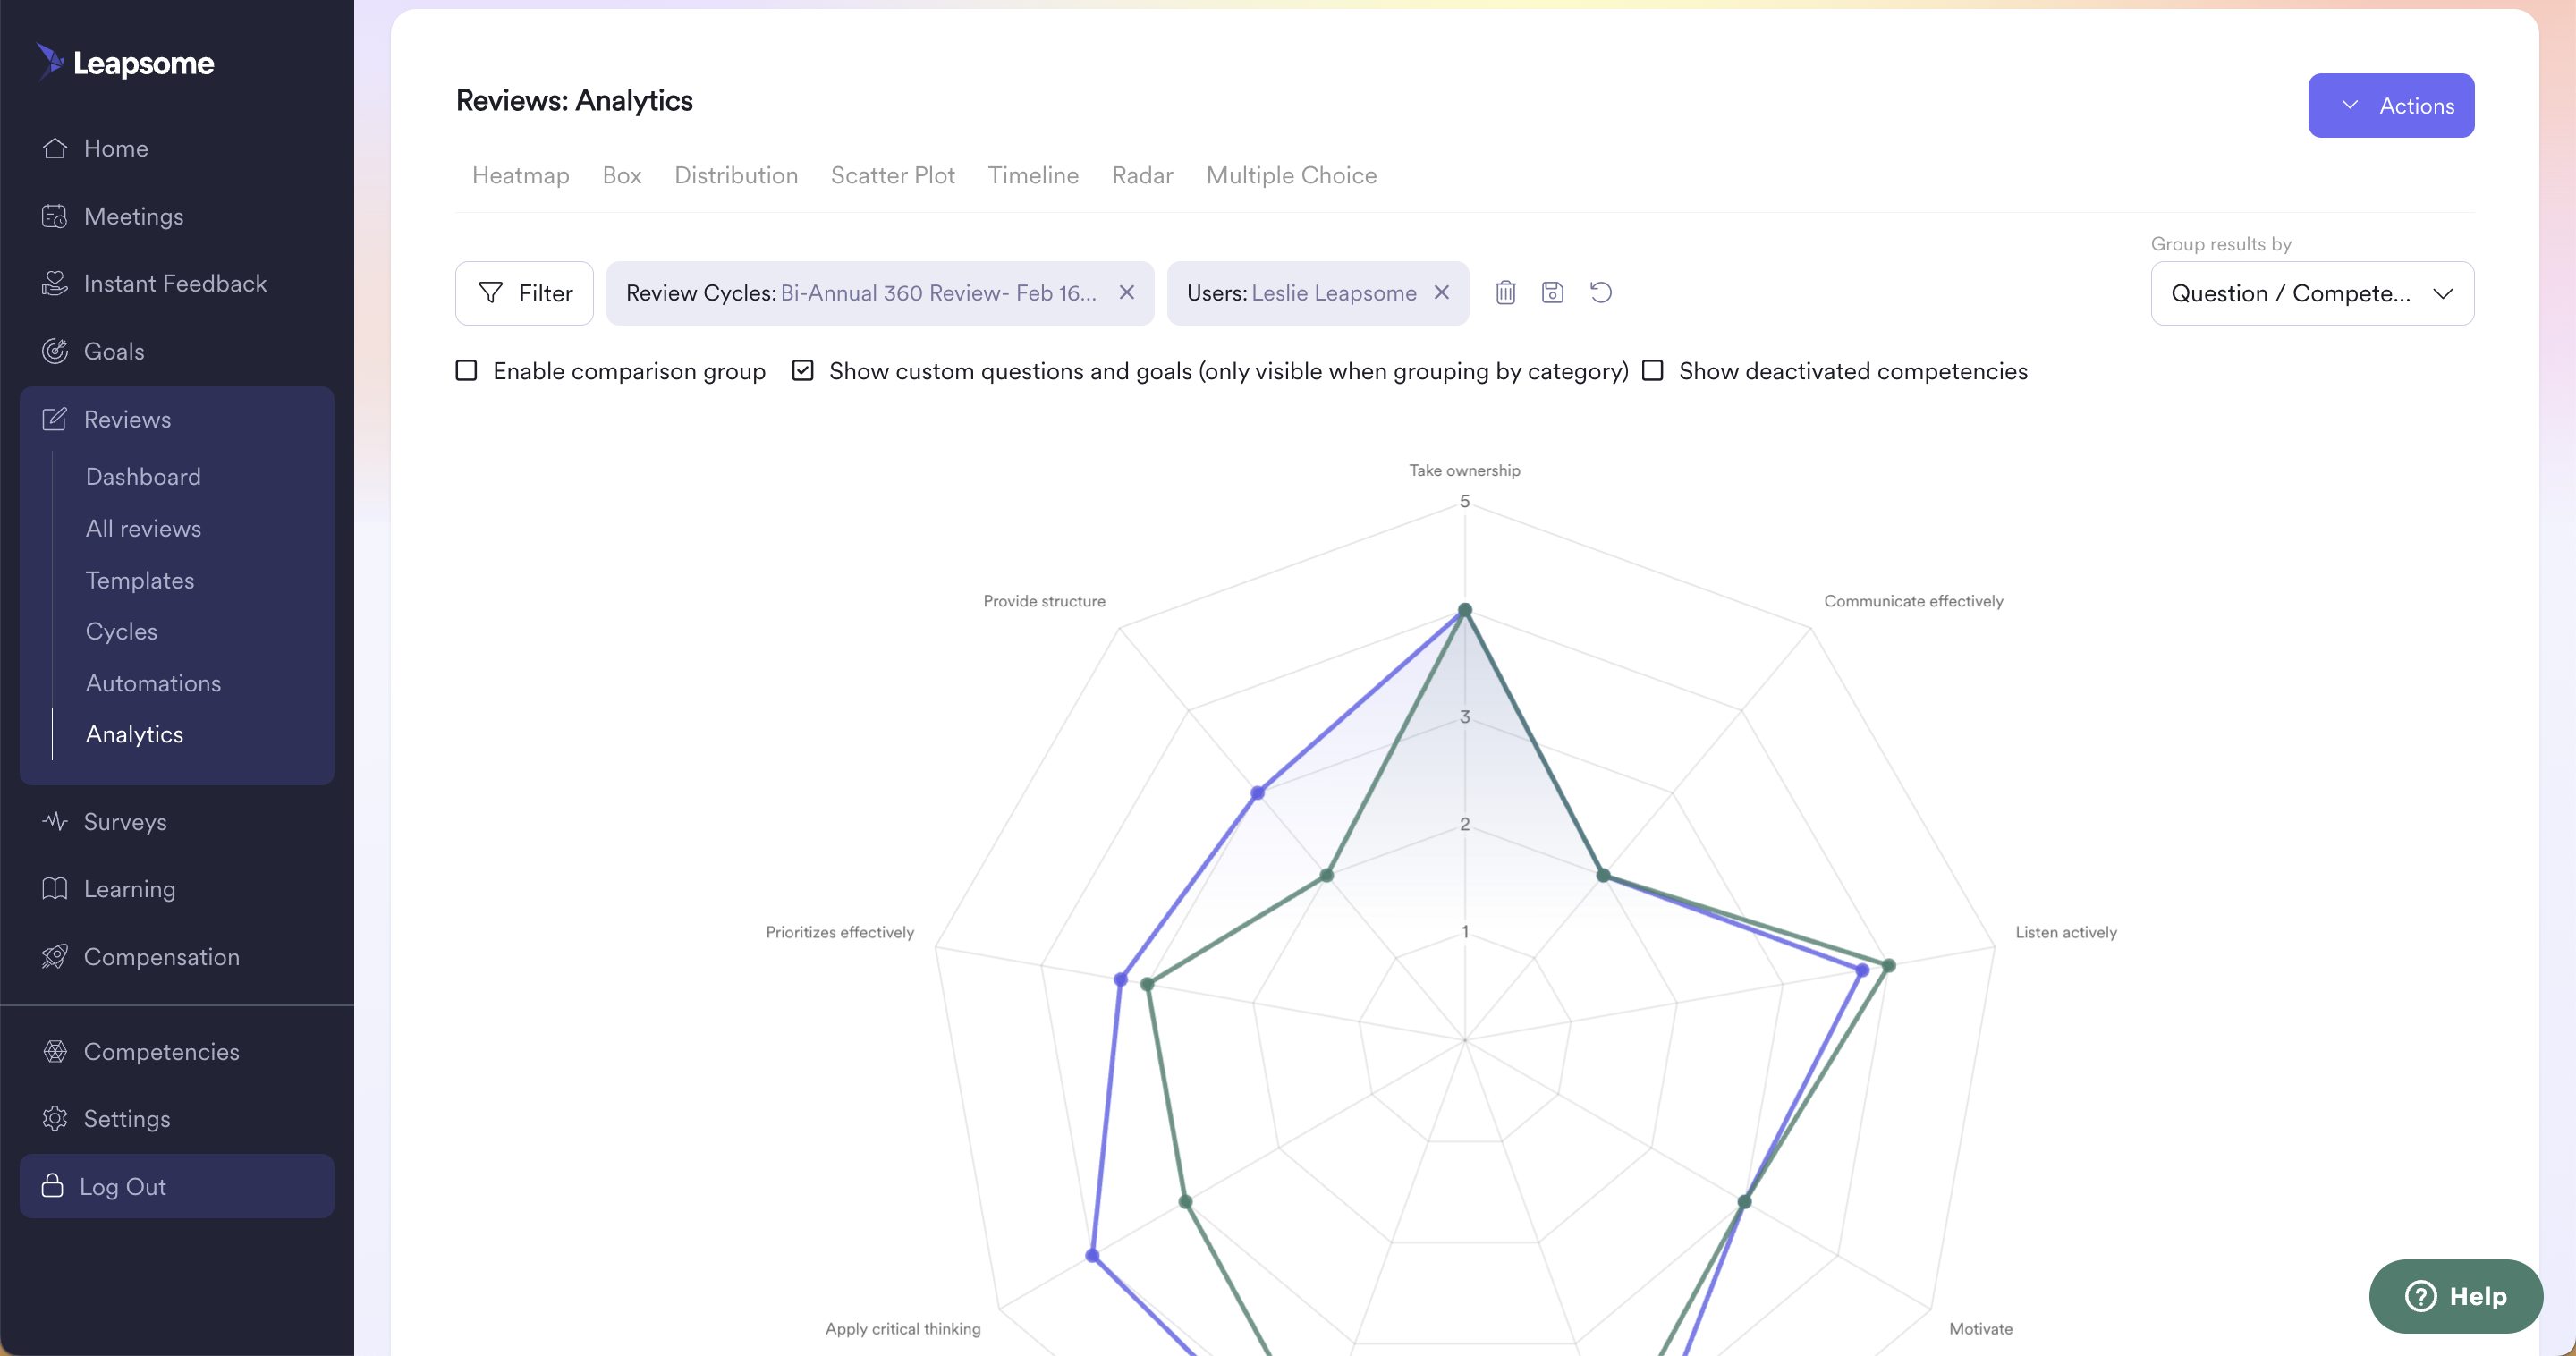Click the Goals target icon
Screen dimensions: 2576x1356
point(55,351)
